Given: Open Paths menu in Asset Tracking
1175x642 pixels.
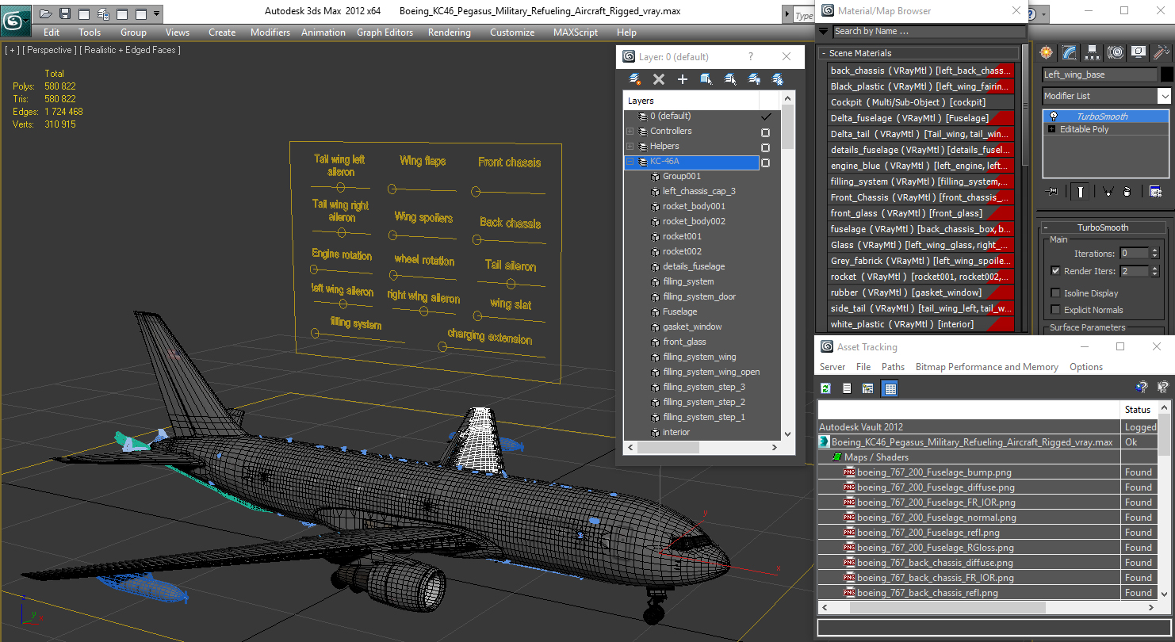Looking at the screenshot, I should [x=893, y=367].
